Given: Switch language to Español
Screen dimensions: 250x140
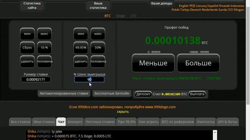Looking at the screenshot, I should [x=212, y=6].
